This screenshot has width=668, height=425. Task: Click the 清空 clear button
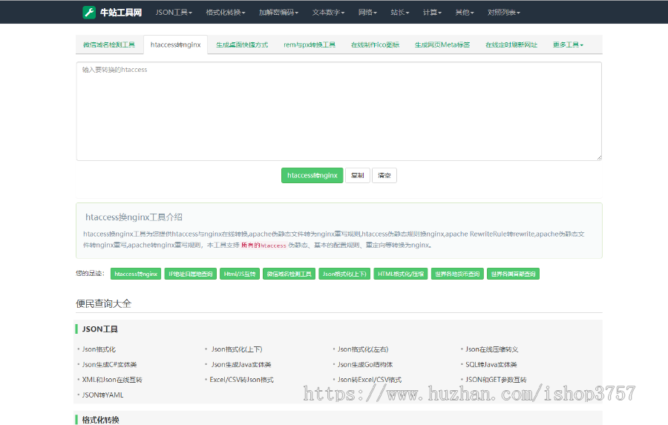click(x=384, y=176)
